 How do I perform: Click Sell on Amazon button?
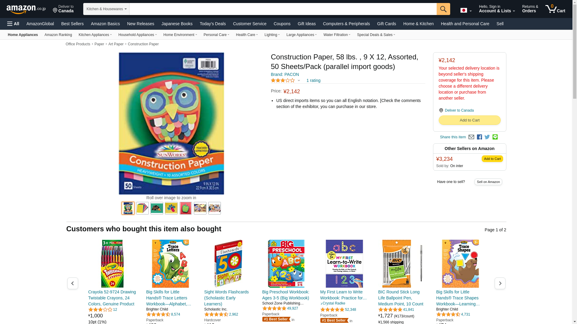488,182
